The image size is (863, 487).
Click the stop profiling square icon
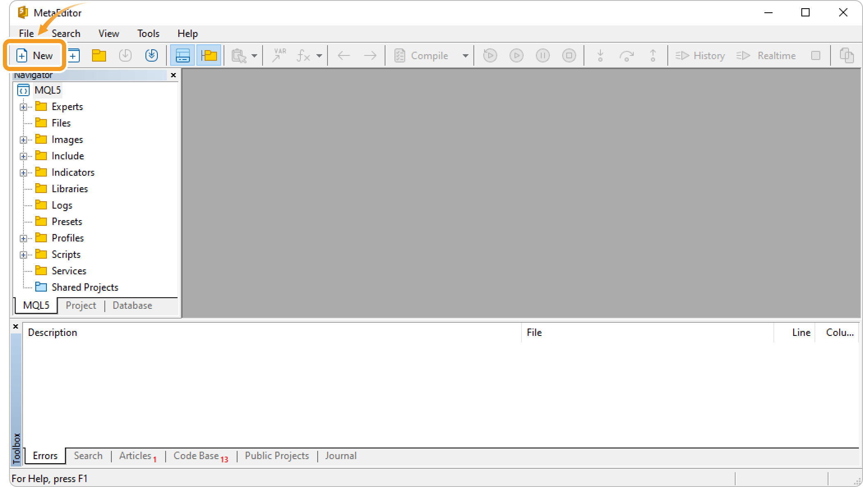[816, 55]
